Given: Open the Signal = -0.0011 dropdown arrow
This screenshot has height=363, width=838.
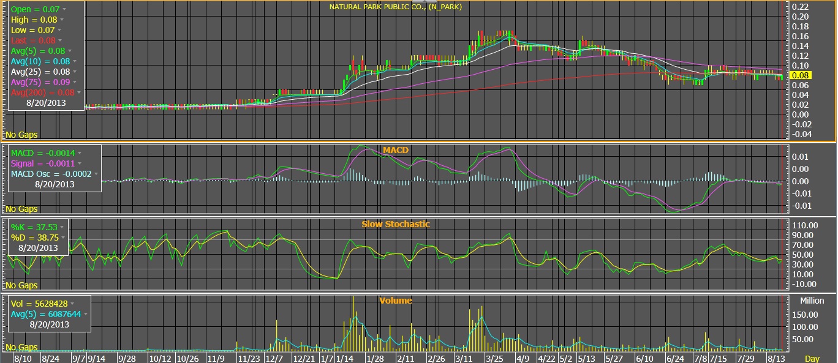Looking at the screenshot, I should [80, 163].
